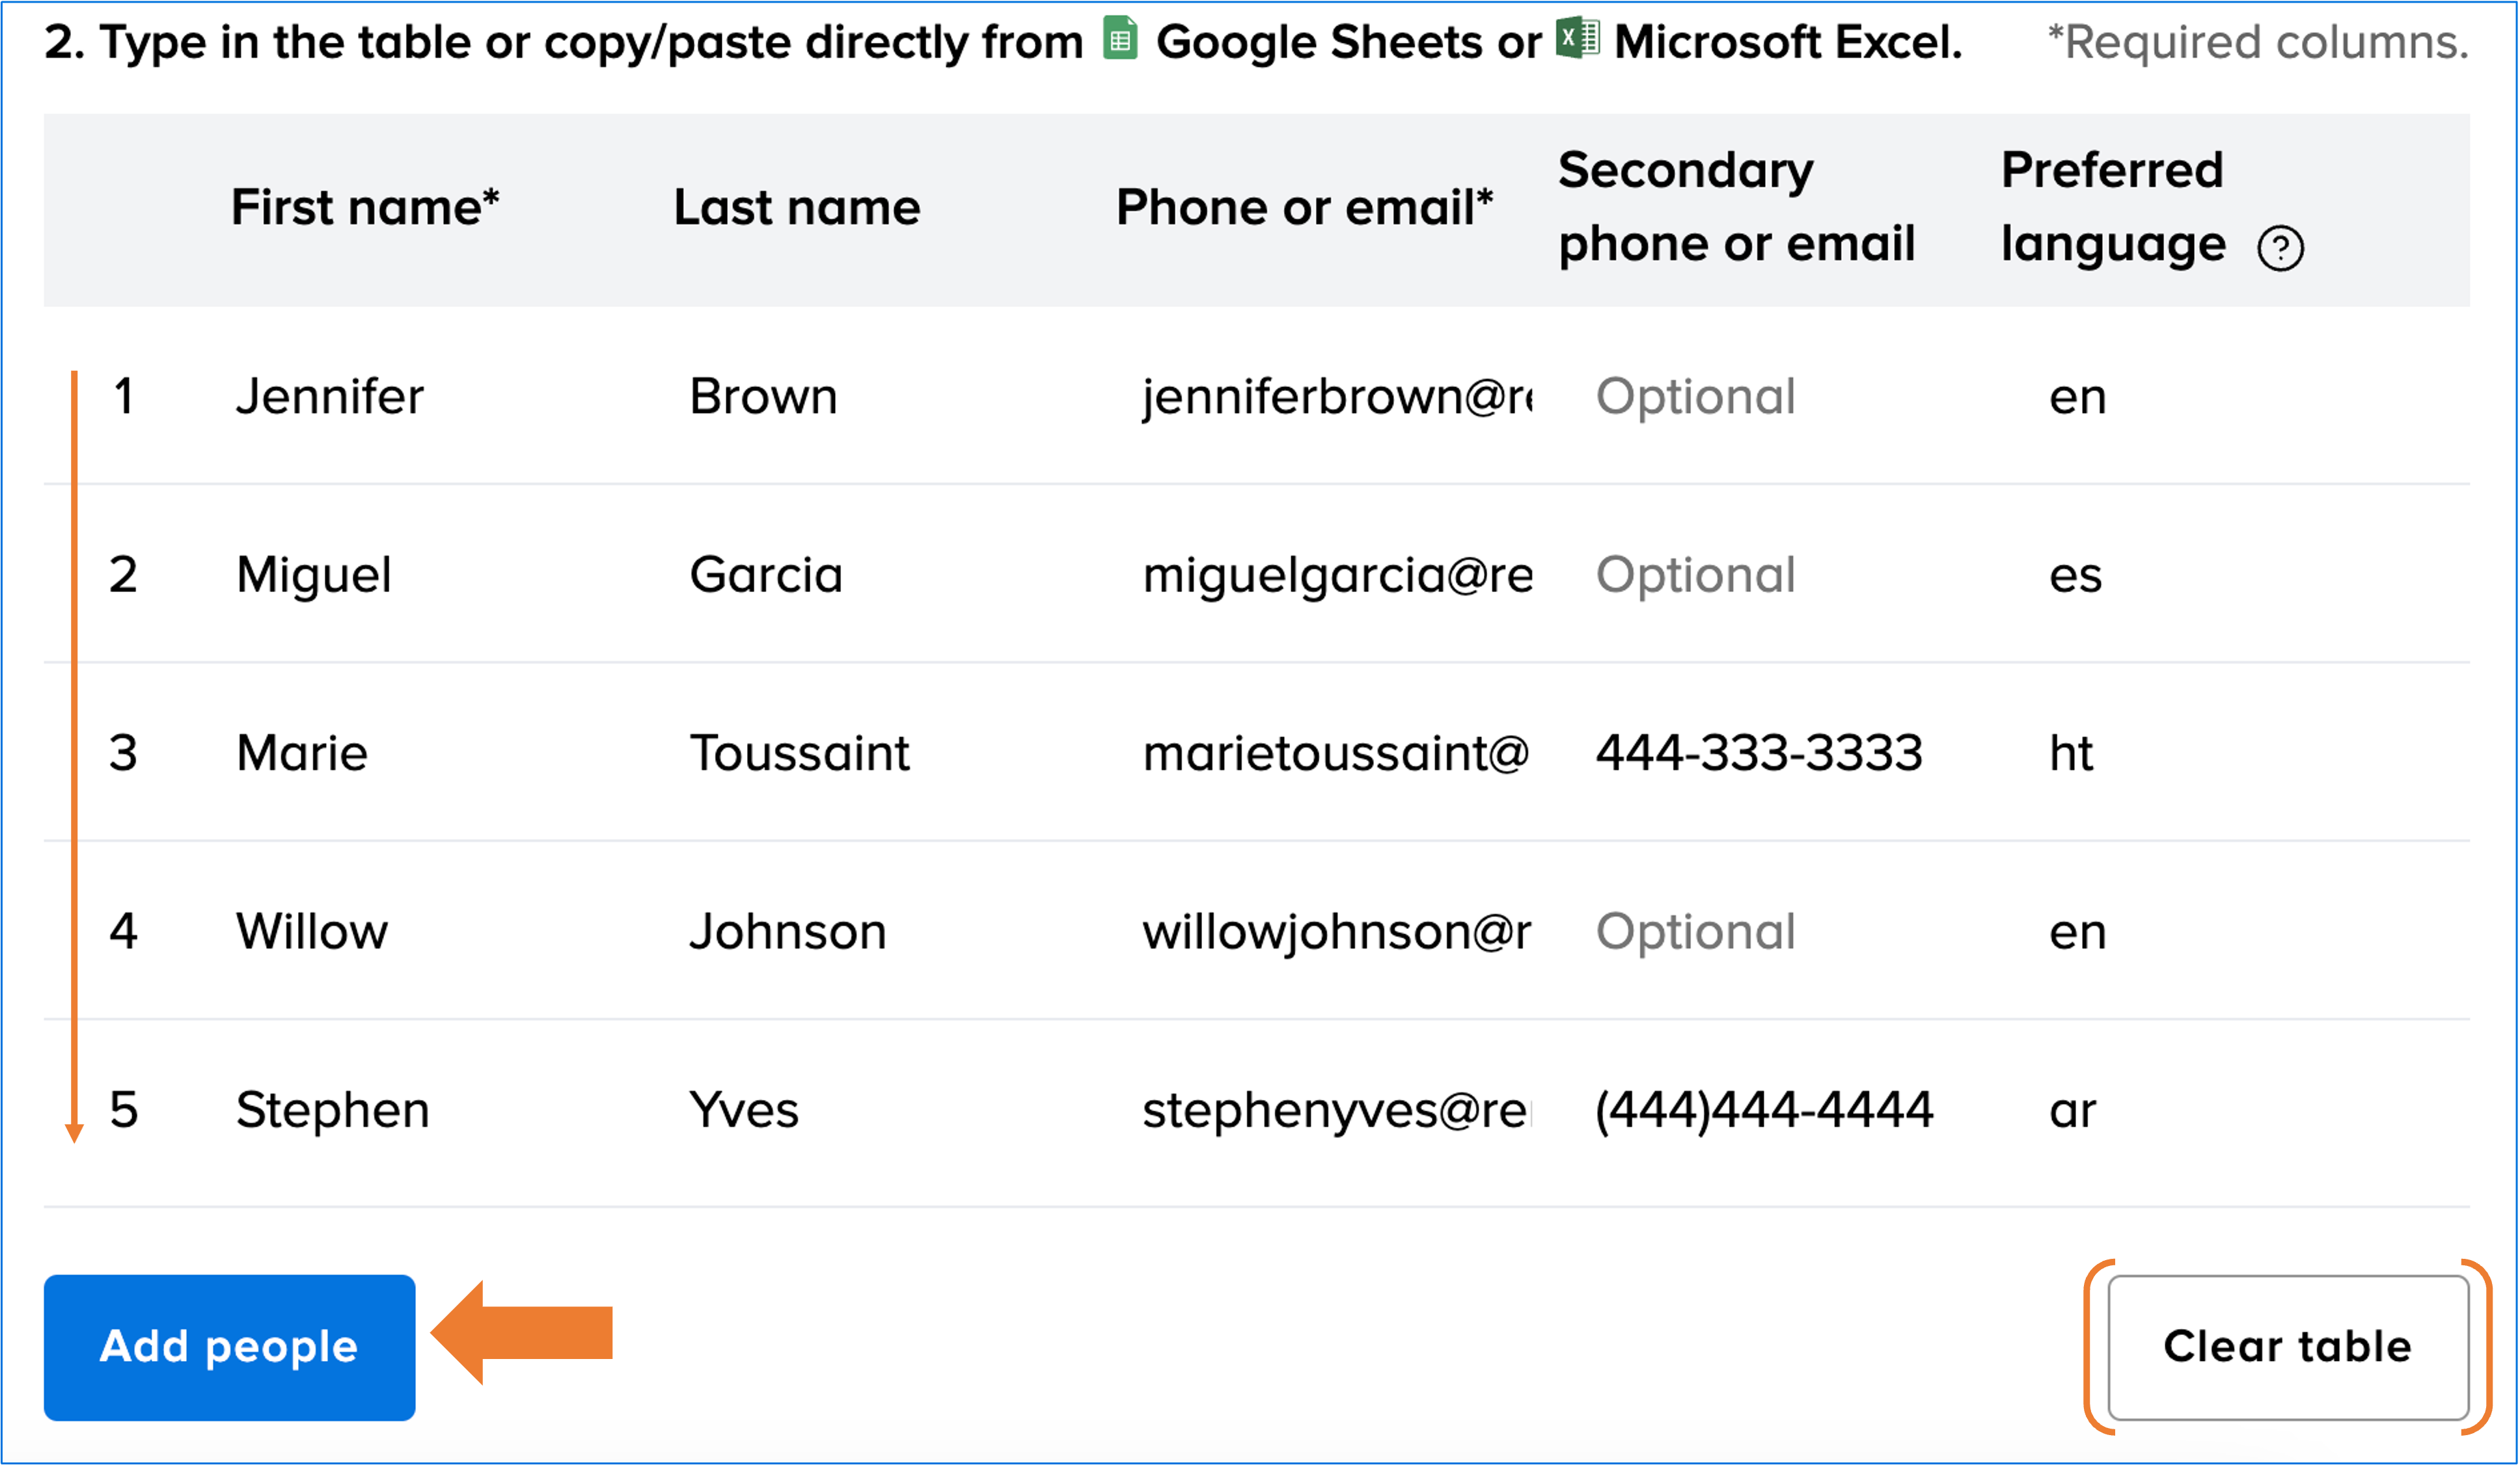Click secondary phone (444)444-4444 cell
The image size is (2520, 1467).
(1764, 1110)
